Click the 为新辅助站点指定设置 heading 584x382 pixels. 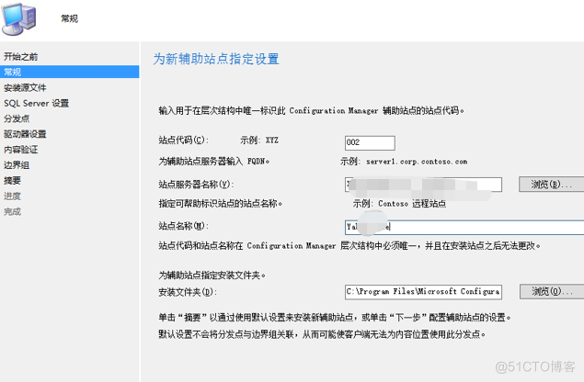pos(216,59)
